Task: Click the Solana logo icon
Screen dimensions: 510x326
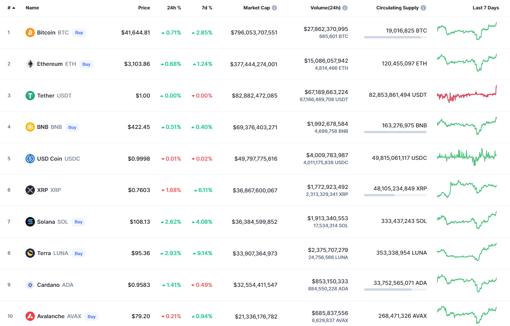Action: 30,222
